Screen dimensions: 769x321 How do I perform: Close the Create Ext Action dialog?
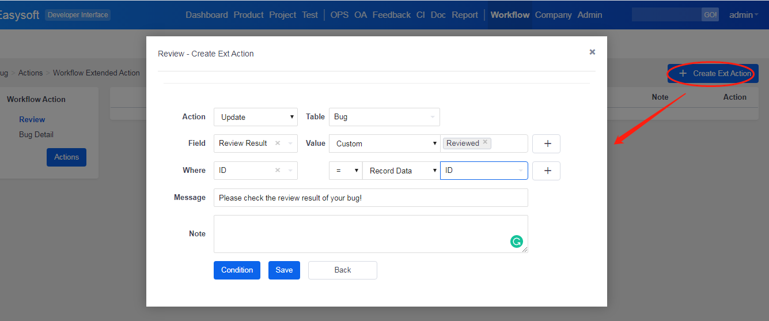click(592, 52)
